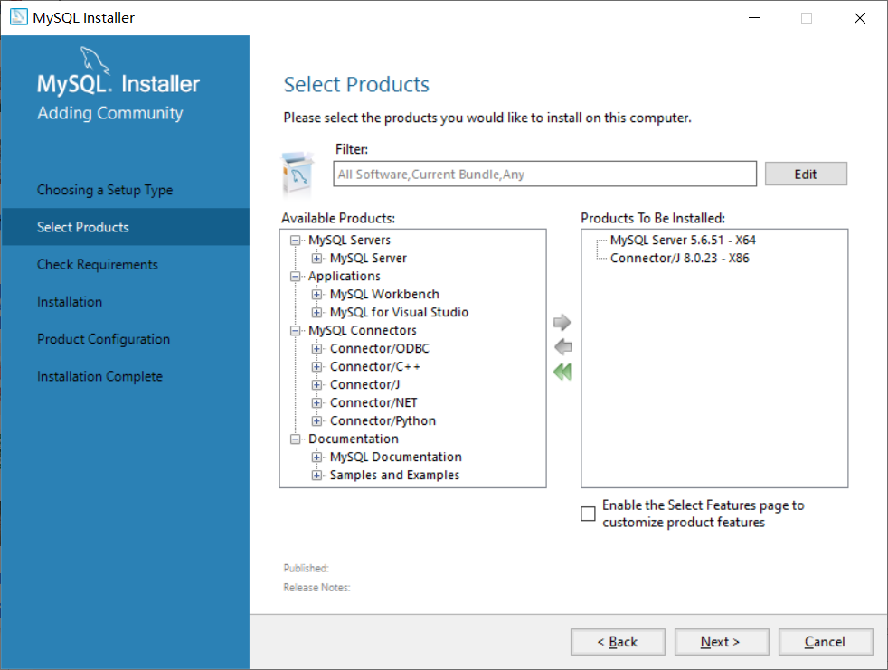Click the product box icon beside Filter
Image resolution: width=888 pixels, height=670 pixels.
point(298,173)
